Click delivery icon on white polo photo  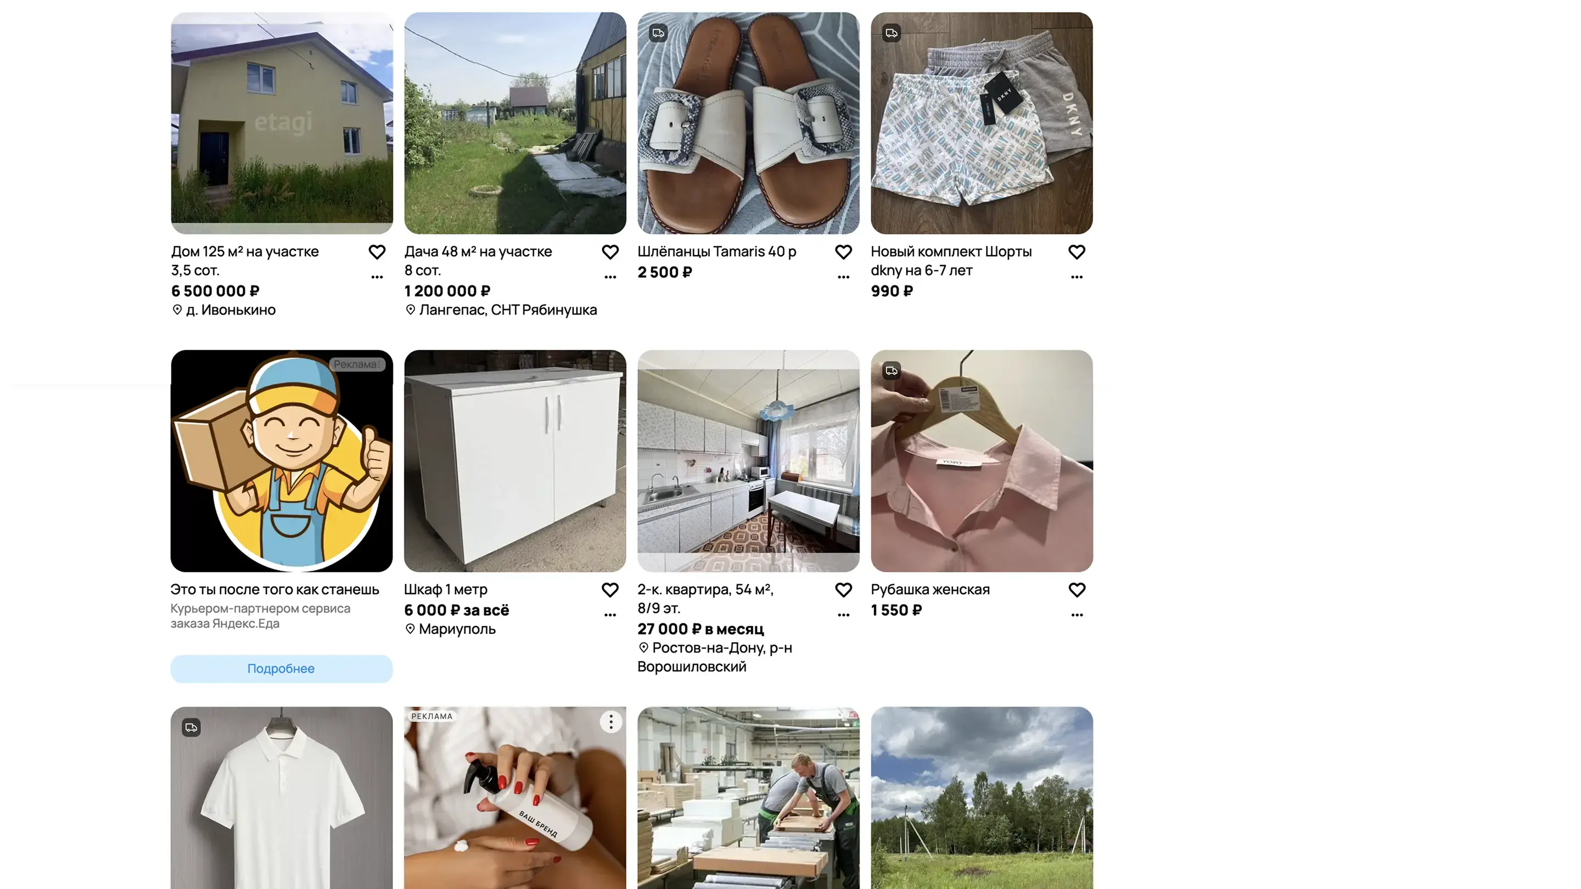pos(192,728)
